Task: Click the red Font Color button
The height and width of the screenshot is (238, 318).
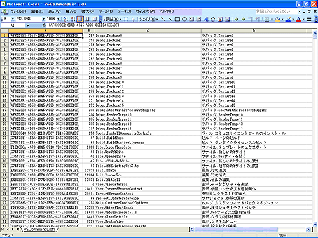Action: [x=298, y=19]
